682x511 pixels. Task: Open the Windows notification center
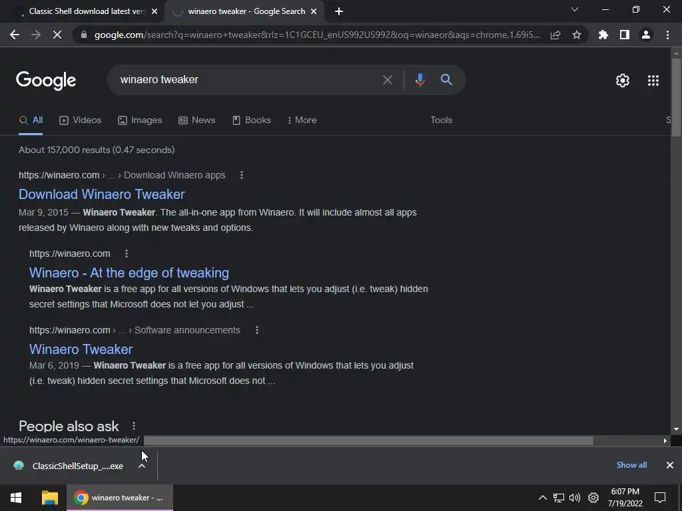click(x=660, y=498)
